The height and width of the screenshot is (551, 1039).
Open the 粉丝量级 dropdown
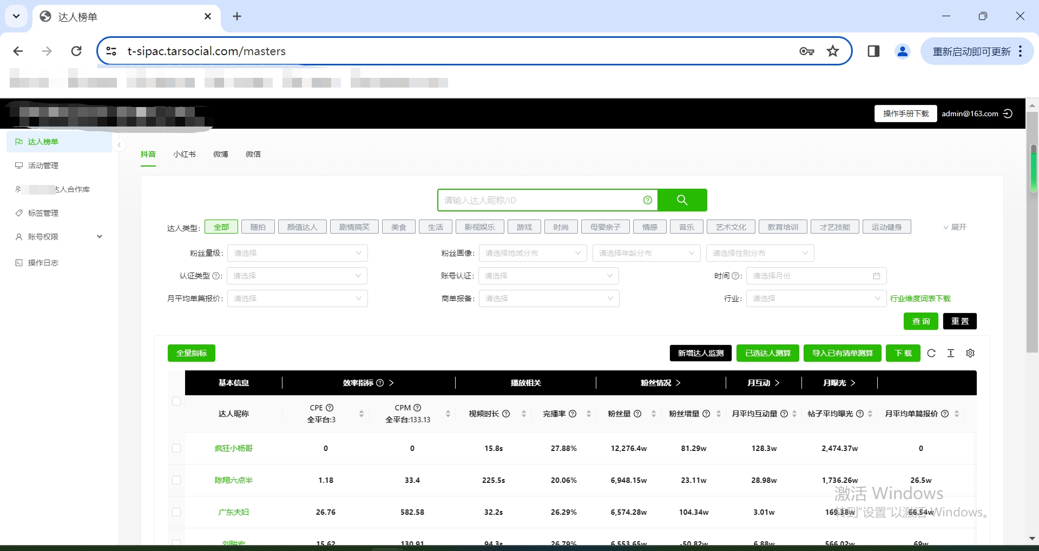[298, 253]
